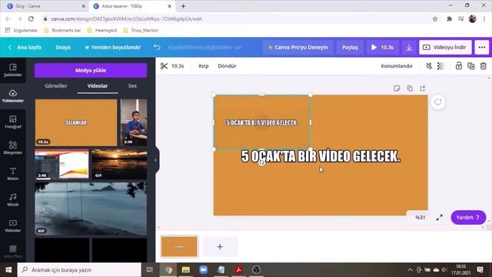Click the Kırp crop option
The image size is (492, 277).
(x=204, y=66)
